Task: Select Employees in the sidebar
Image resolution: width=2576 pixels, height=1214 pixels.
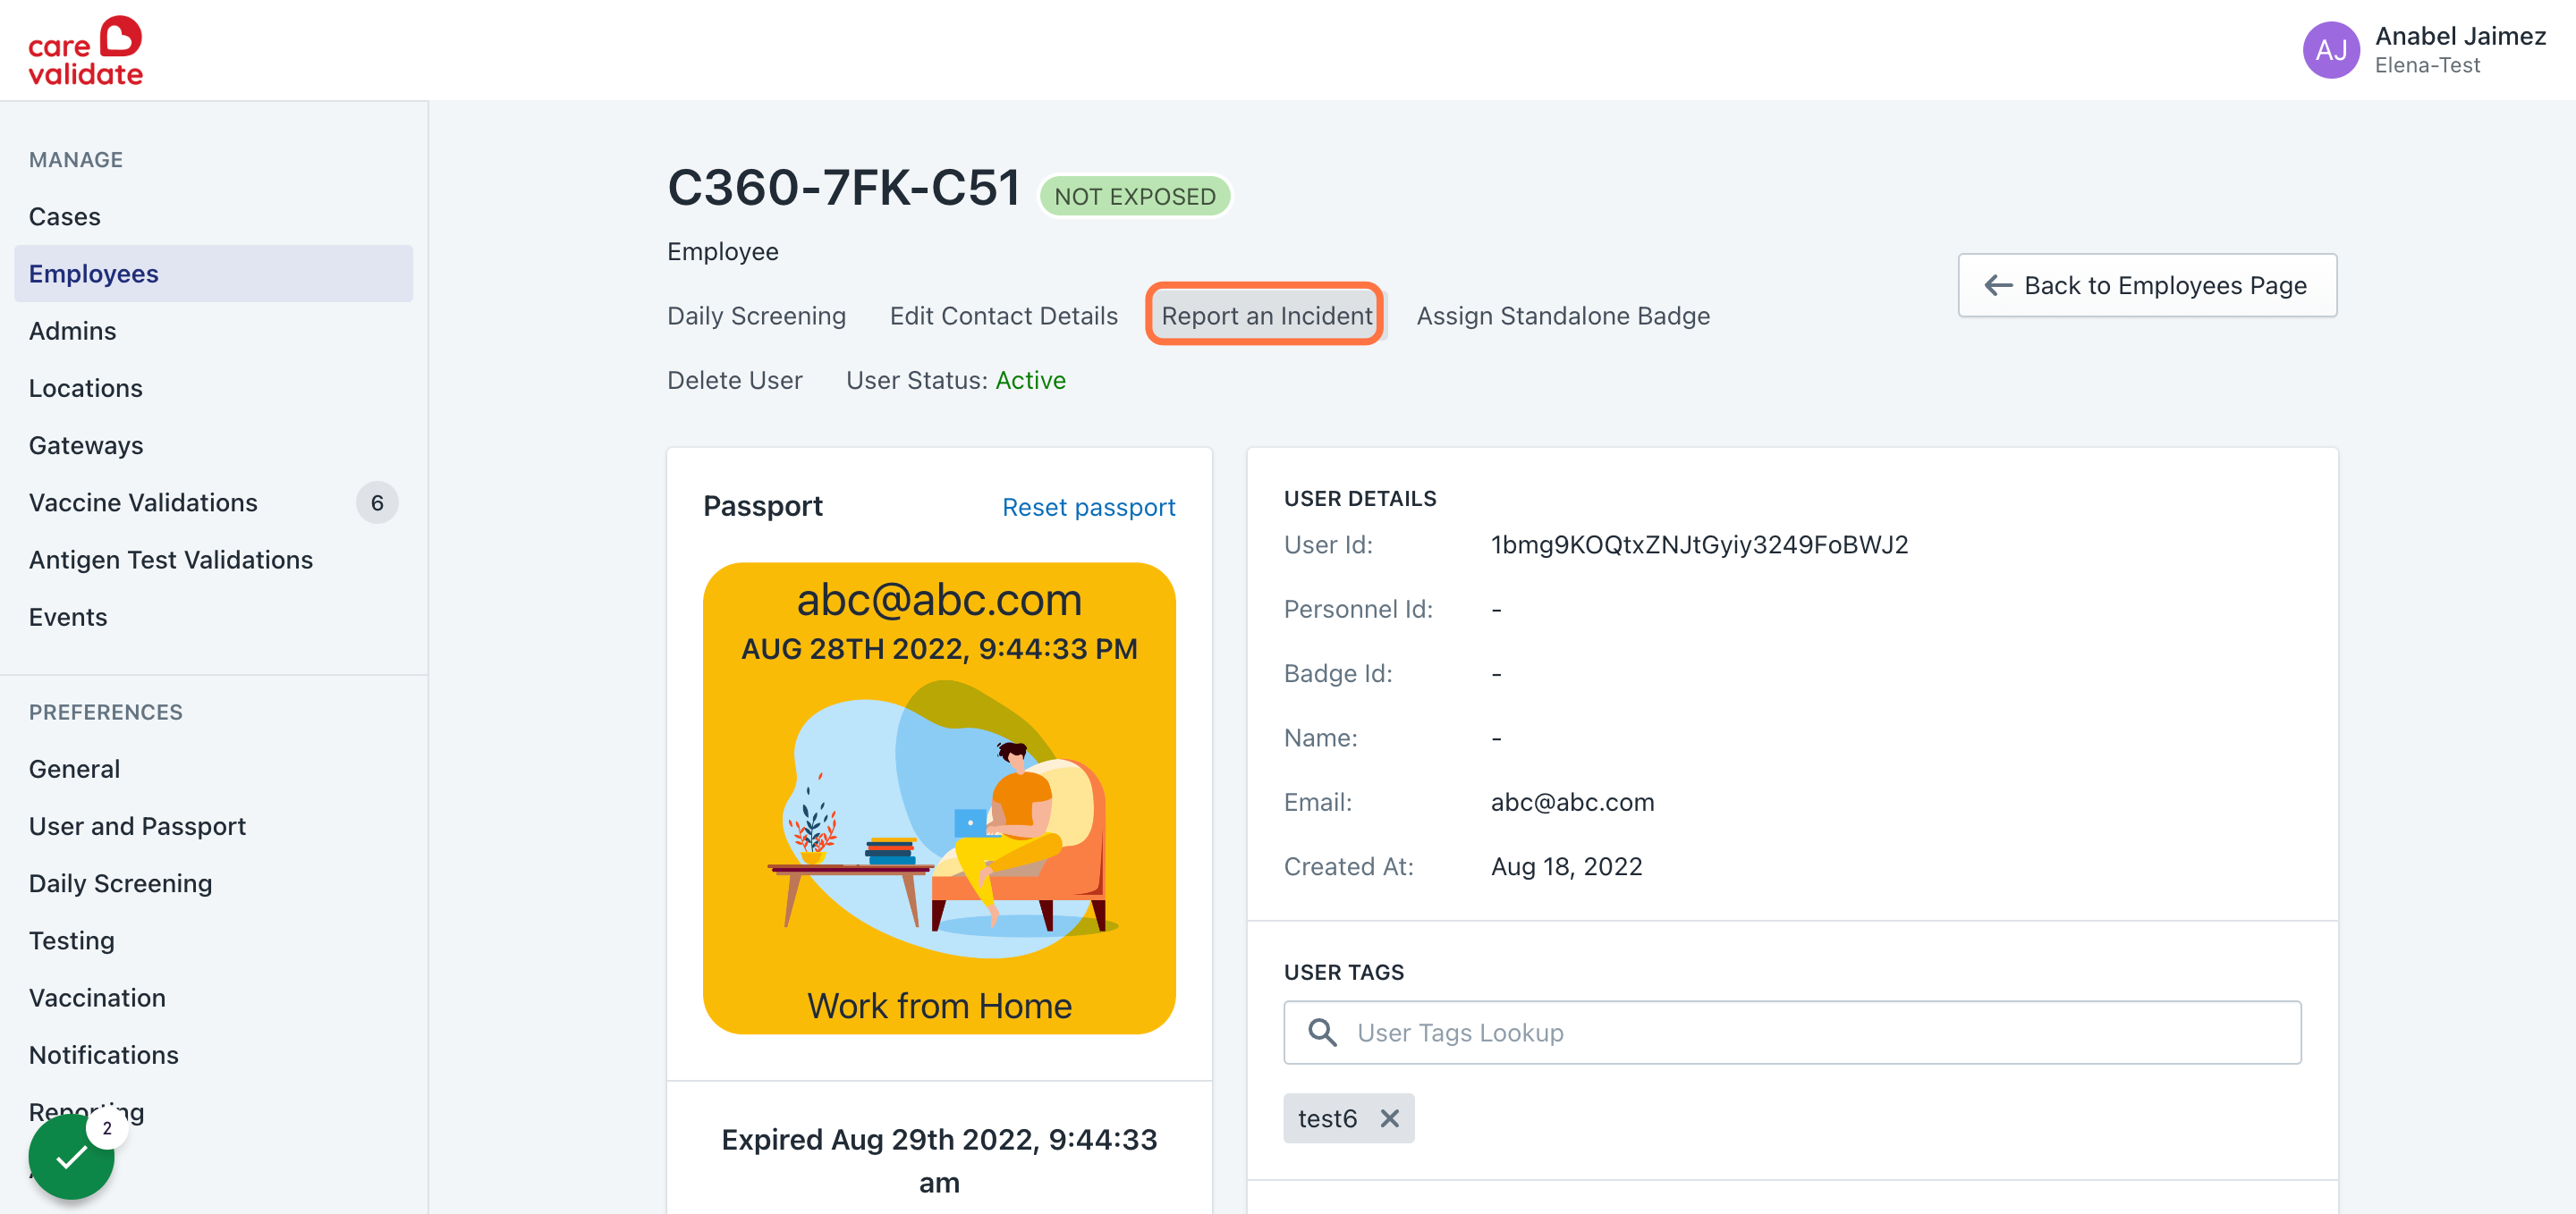Action: tap(213, 274)
